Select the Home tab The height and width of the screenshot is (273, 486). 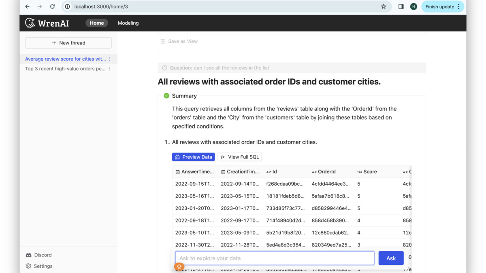[96, 23]
